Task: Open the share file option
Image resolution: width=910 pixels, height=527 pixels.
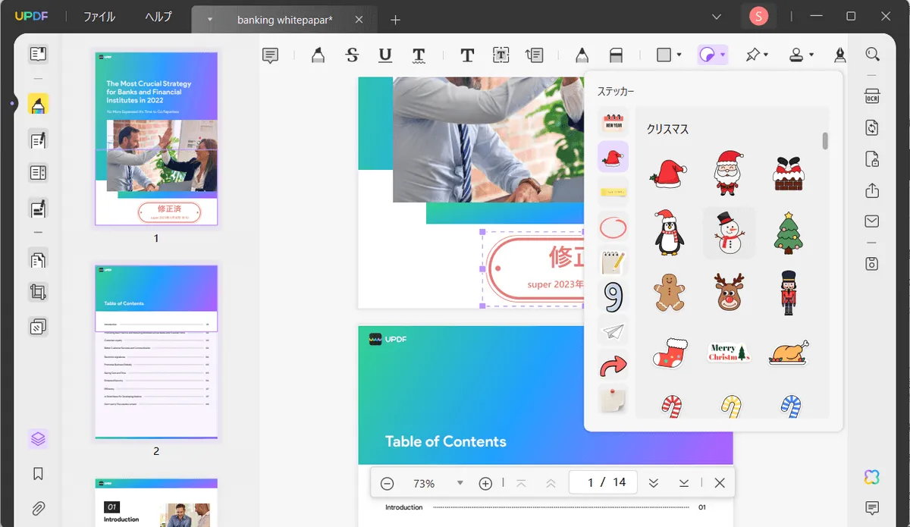Action: [x=872, y=190]
